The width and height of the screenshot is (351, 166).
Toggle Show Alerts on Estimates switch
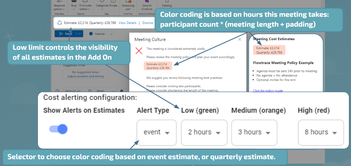click(x=59, y=129)
